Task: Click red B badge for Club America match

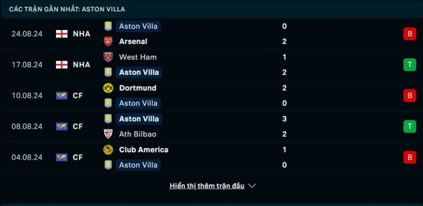Action: click(409, 158)
